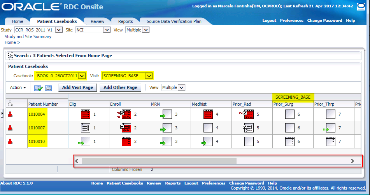Click horizontal scrollbar right arrow

352,161
